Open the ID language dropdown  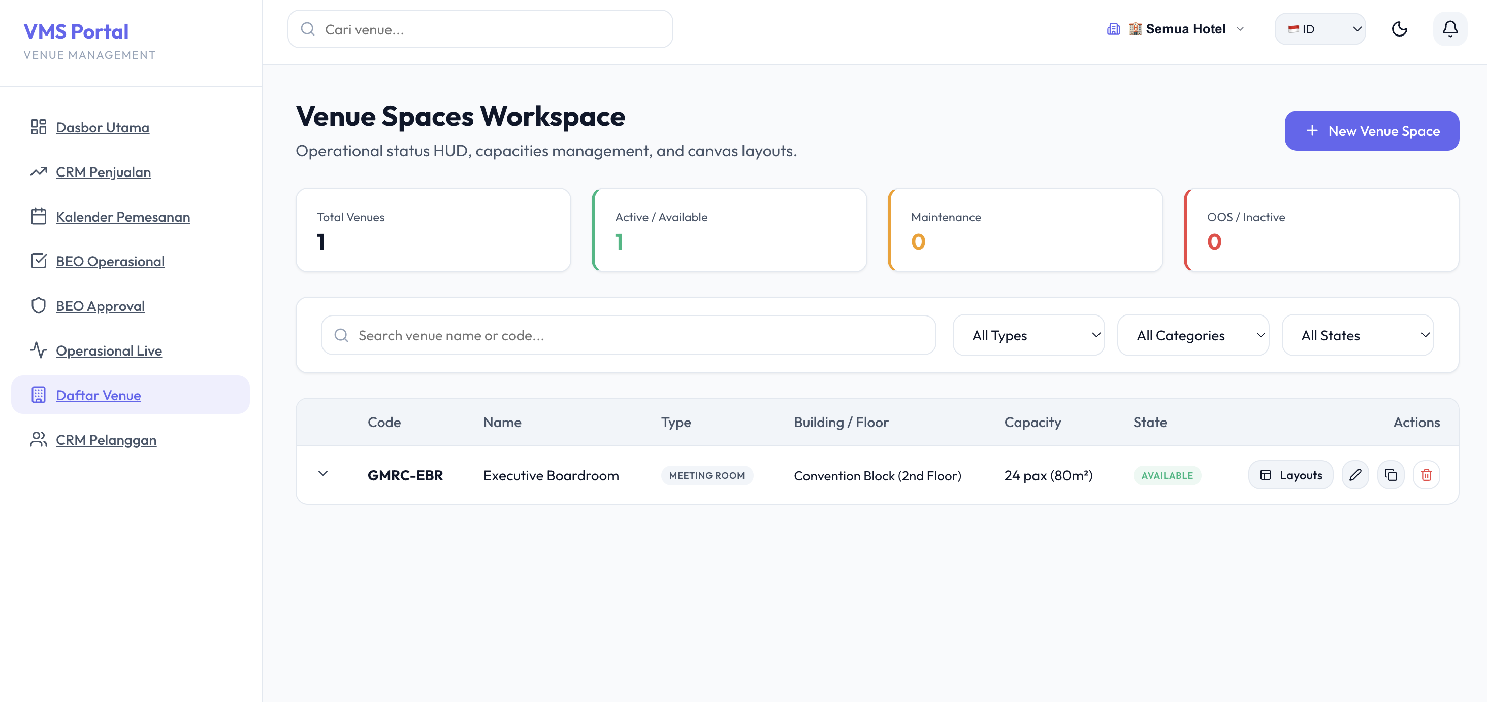point(1319,29)
